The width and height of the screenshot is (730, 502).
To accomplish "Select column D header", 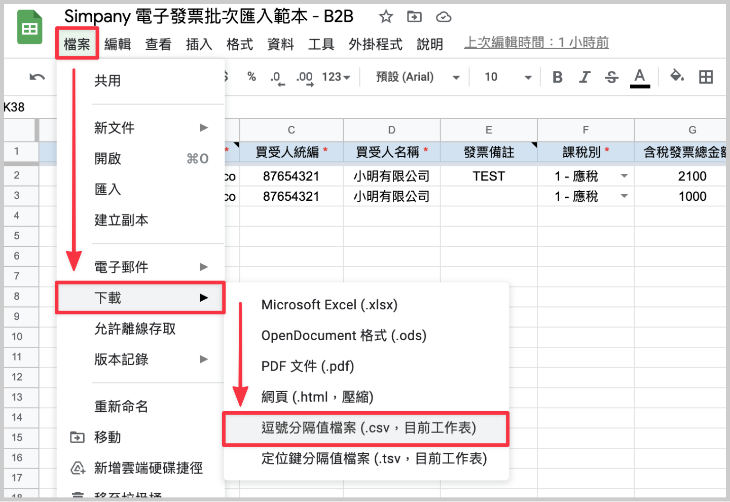I will pos(392,130).
